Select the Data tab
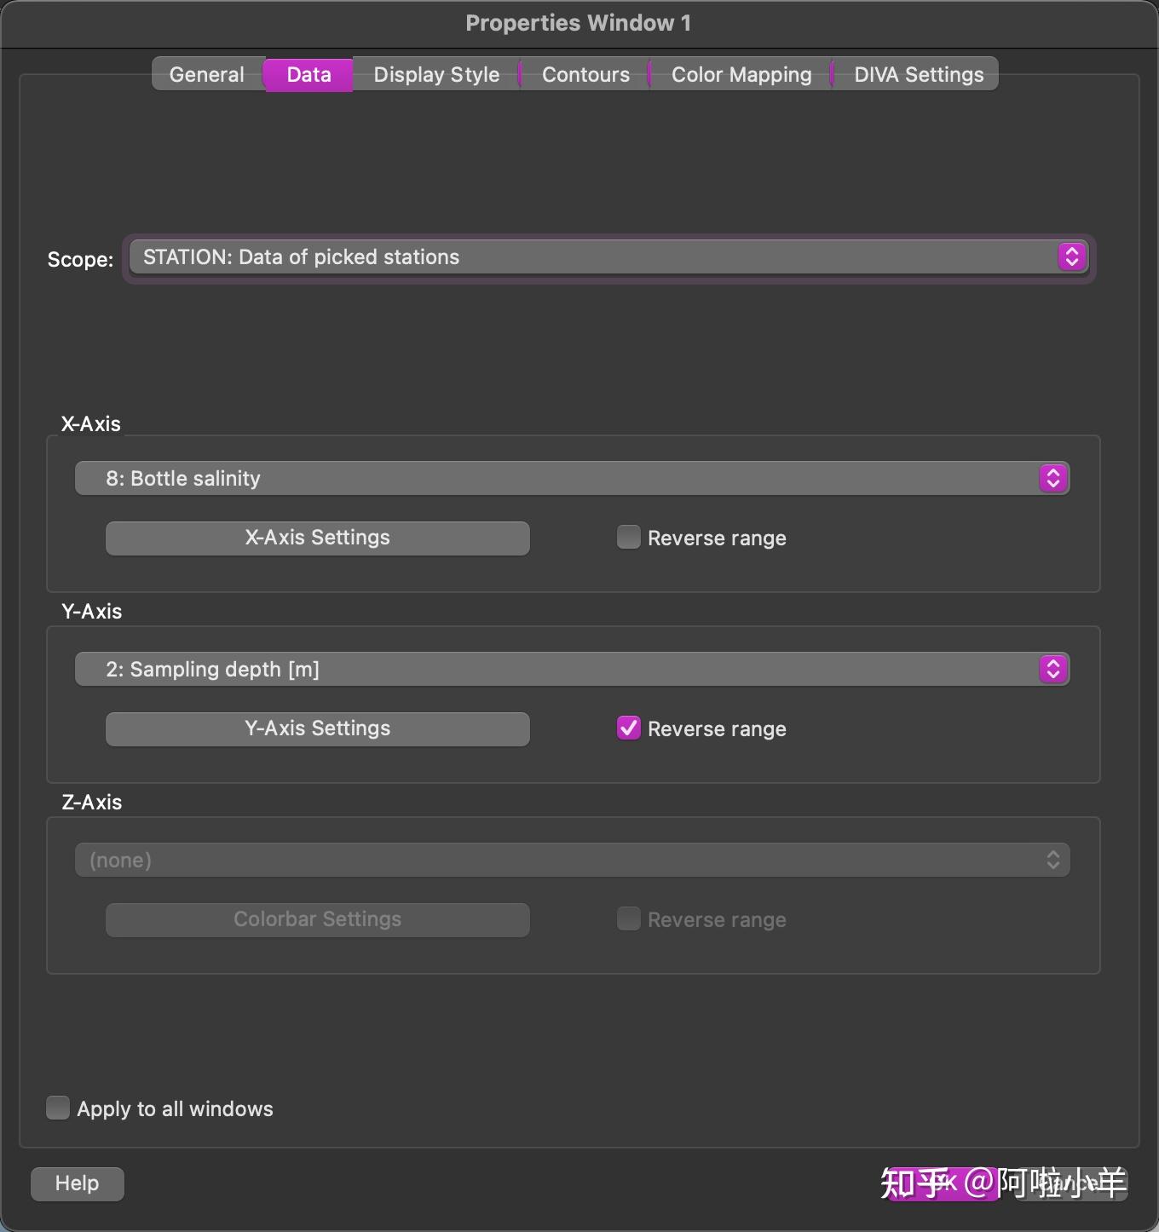The height and width of the screenshot is (1232, 1159). pos(308,75)
